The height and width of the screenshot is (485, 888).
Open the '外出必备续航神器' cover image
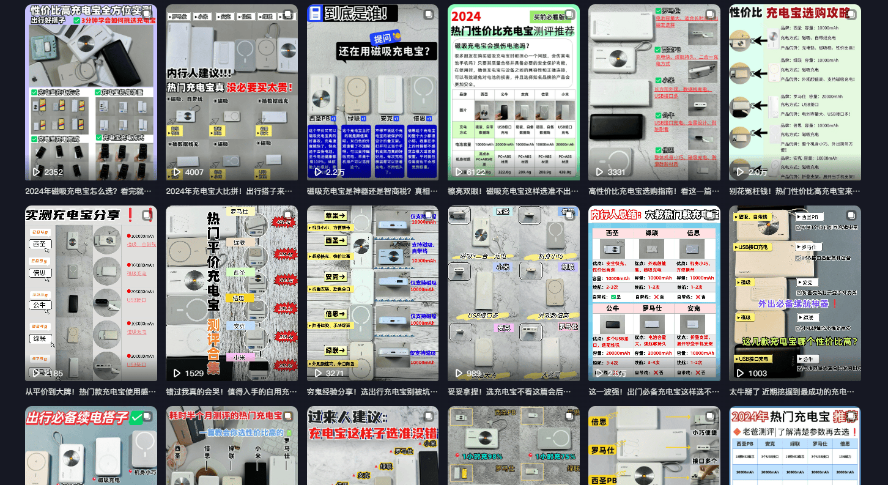(795, 294)
